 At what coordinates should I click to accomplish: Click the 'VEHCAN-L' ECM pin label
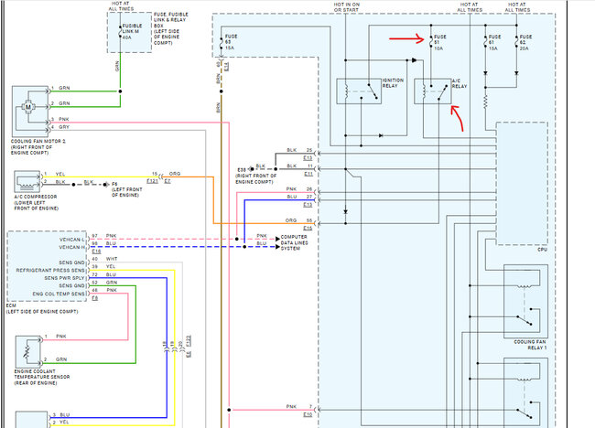tap(72, 240)
